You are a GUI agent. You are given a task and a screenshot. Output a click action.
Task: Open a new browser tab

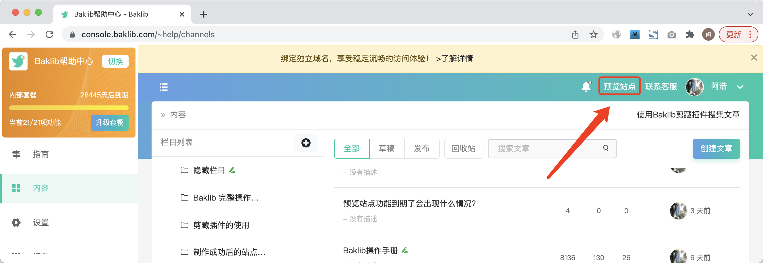coord(204,14)
